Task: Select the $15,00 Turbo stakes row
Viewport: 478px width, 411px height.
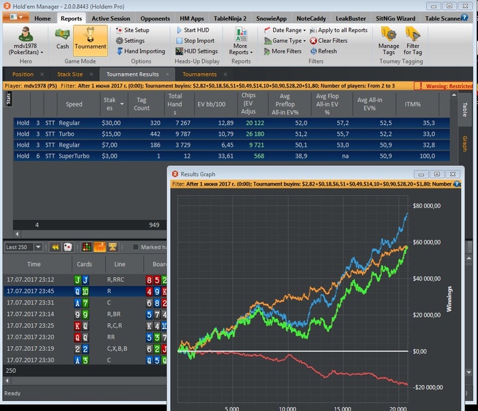Action: point(231,134)
